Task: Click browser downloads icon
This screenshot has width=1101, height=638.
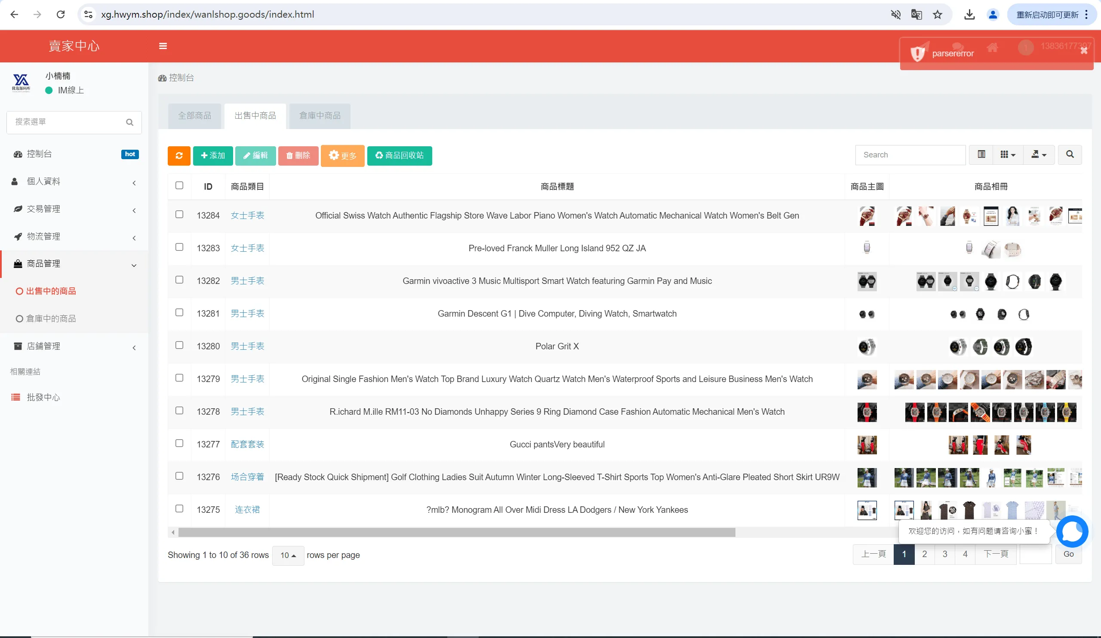Action: (969, 15)
